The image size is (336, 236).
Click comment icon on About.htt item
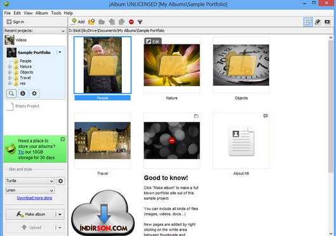[265, 115]
